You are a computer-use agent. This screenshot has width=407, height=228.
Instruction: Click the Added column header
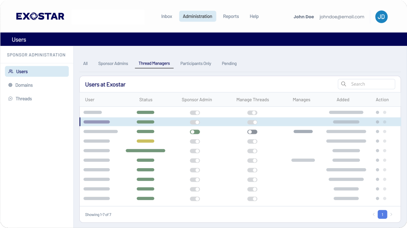(343, 100)
